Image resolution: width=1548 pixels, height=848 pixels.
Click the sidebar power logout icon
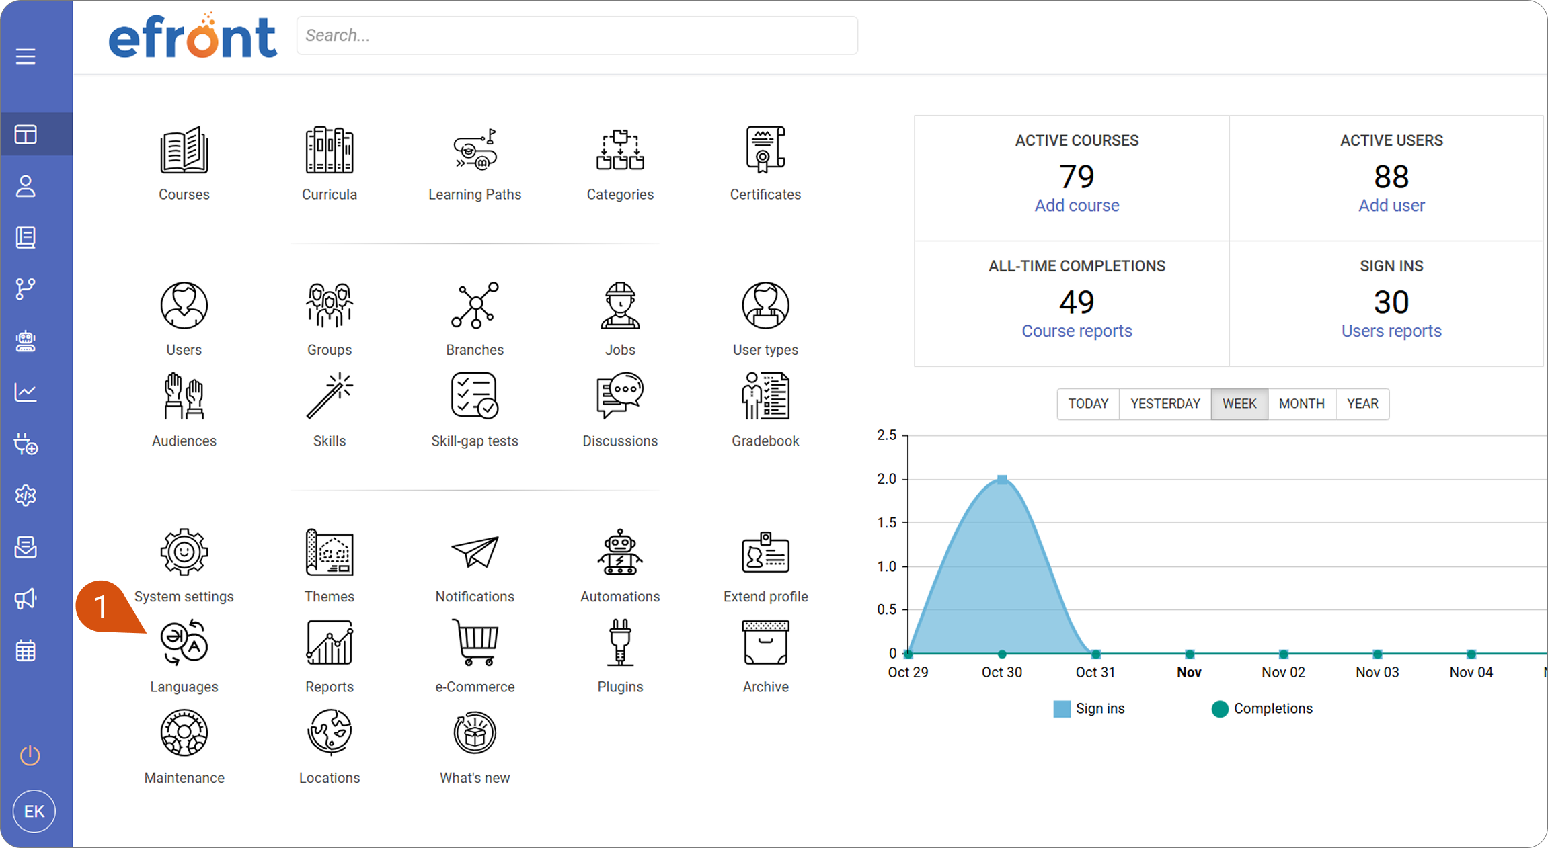(x=30, y=755)
